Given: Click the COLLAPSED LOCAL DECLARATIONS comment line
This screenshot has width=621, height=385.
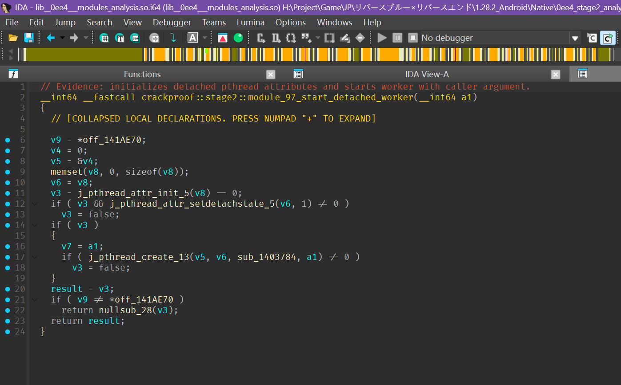Looking at the screenshot, I should (213, 118).
